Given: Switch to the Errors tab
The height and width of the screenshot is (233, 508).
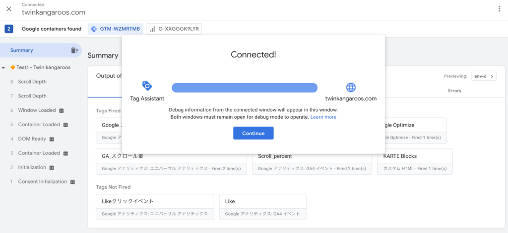Looking at the screenshot, I should (x=454, y=91).
